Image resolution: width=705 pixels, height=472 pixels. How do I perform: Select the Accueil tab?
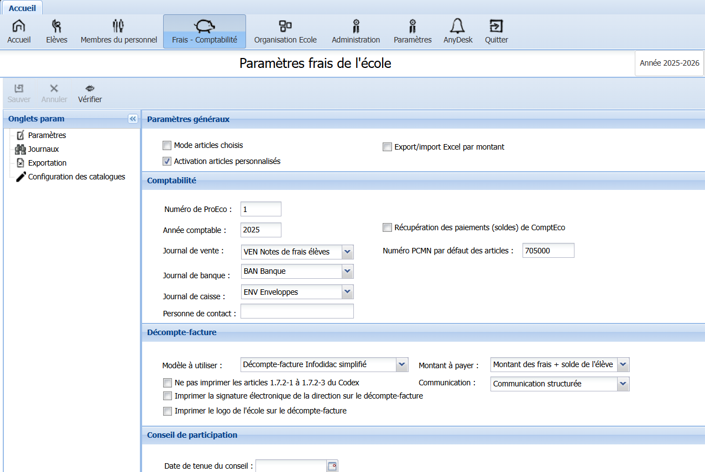22,8
